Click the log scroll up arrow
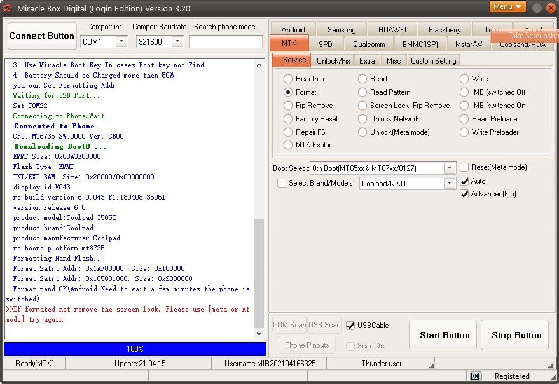Image resolution: width=559 pixels, height=384 pixels. point(259,65)
